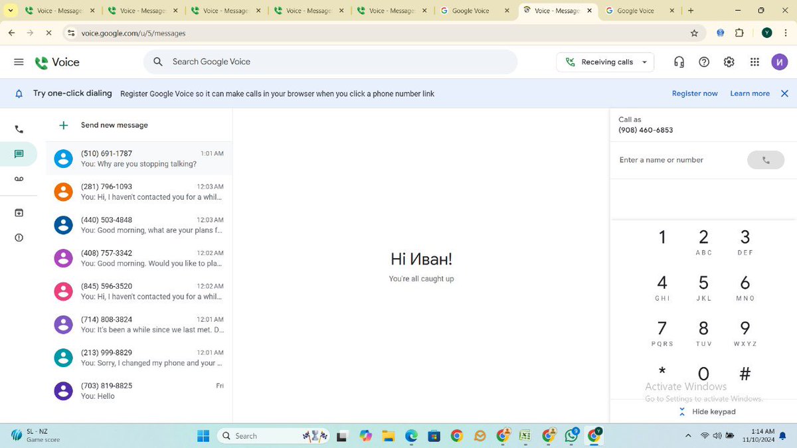Collapse keypad using Hide keypad

707,411
